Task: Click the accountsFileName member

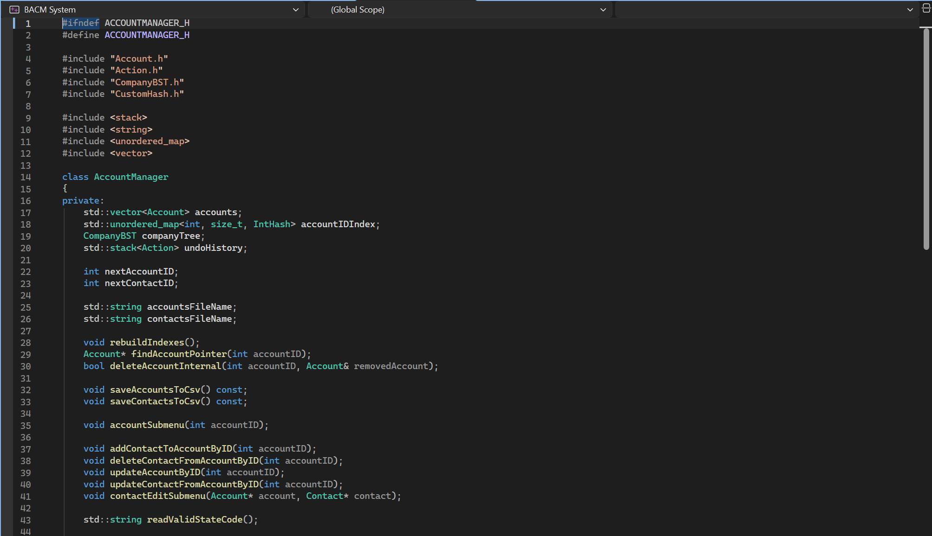Action: (189, 306)
